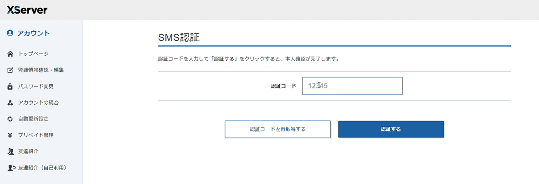Click the XServer logo
The height and width of the screenshot is (184, 539).
tap(27, 10)
